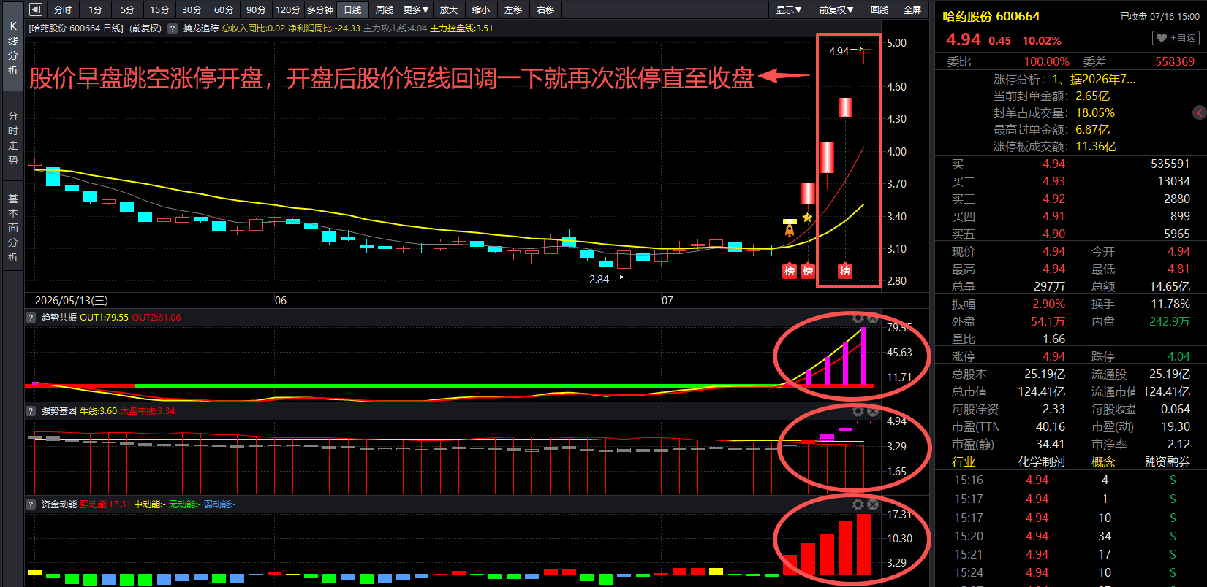Click the 放大 zoom-in button
Viewport: 1207px width, 587px height.
449,9
